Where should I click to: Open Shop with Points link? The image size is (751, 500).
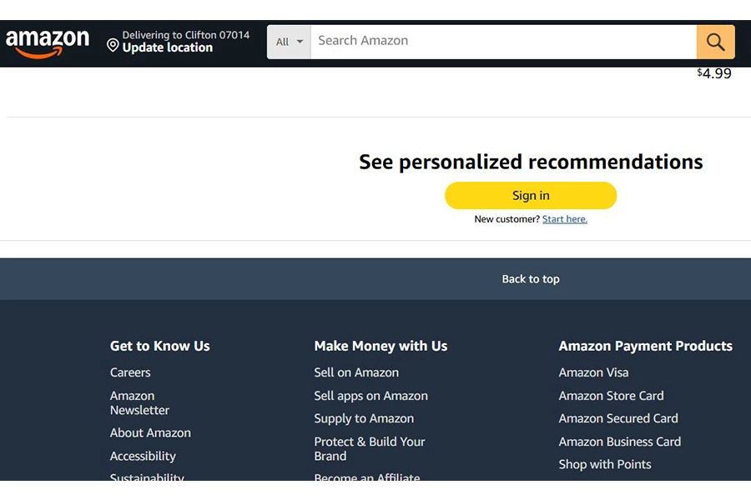(605, 465)
